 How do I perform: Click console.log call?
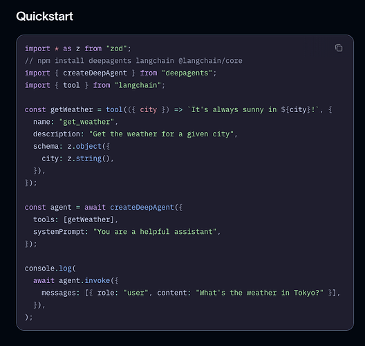[x=48, y=268]
